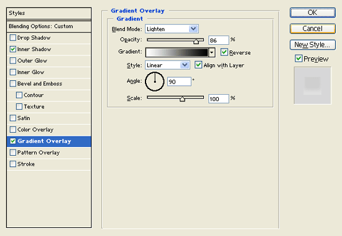Select the Styles panel header
The image size is (342, 236).
[x=49, y=13]
